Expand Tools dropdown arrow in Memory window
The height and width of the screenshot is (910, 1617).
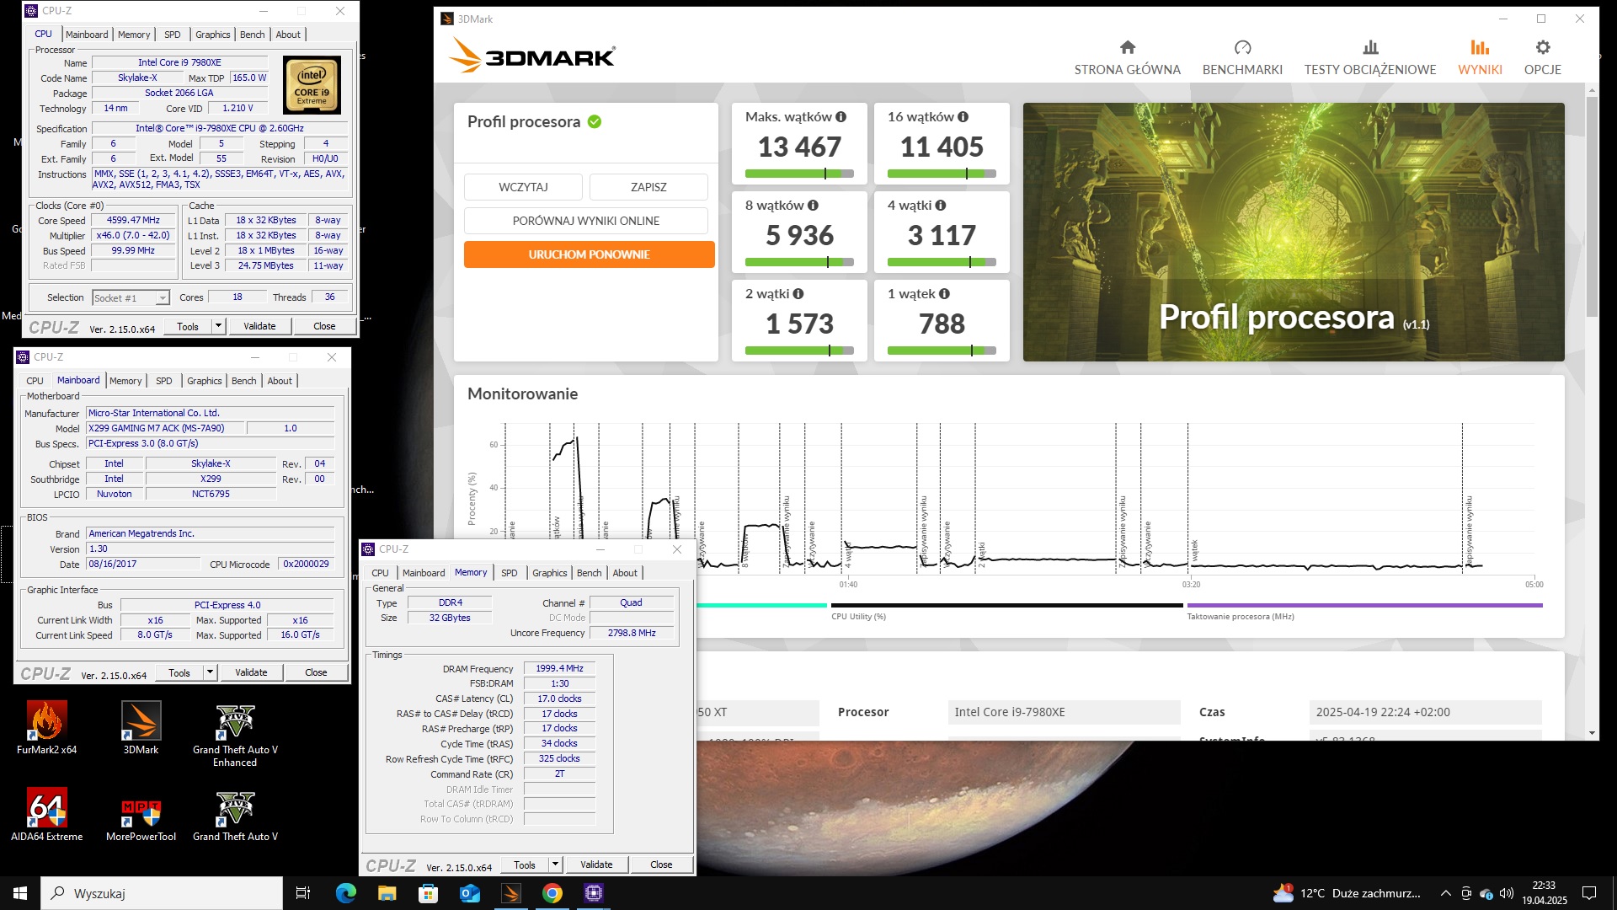click(x=555, y=864)
